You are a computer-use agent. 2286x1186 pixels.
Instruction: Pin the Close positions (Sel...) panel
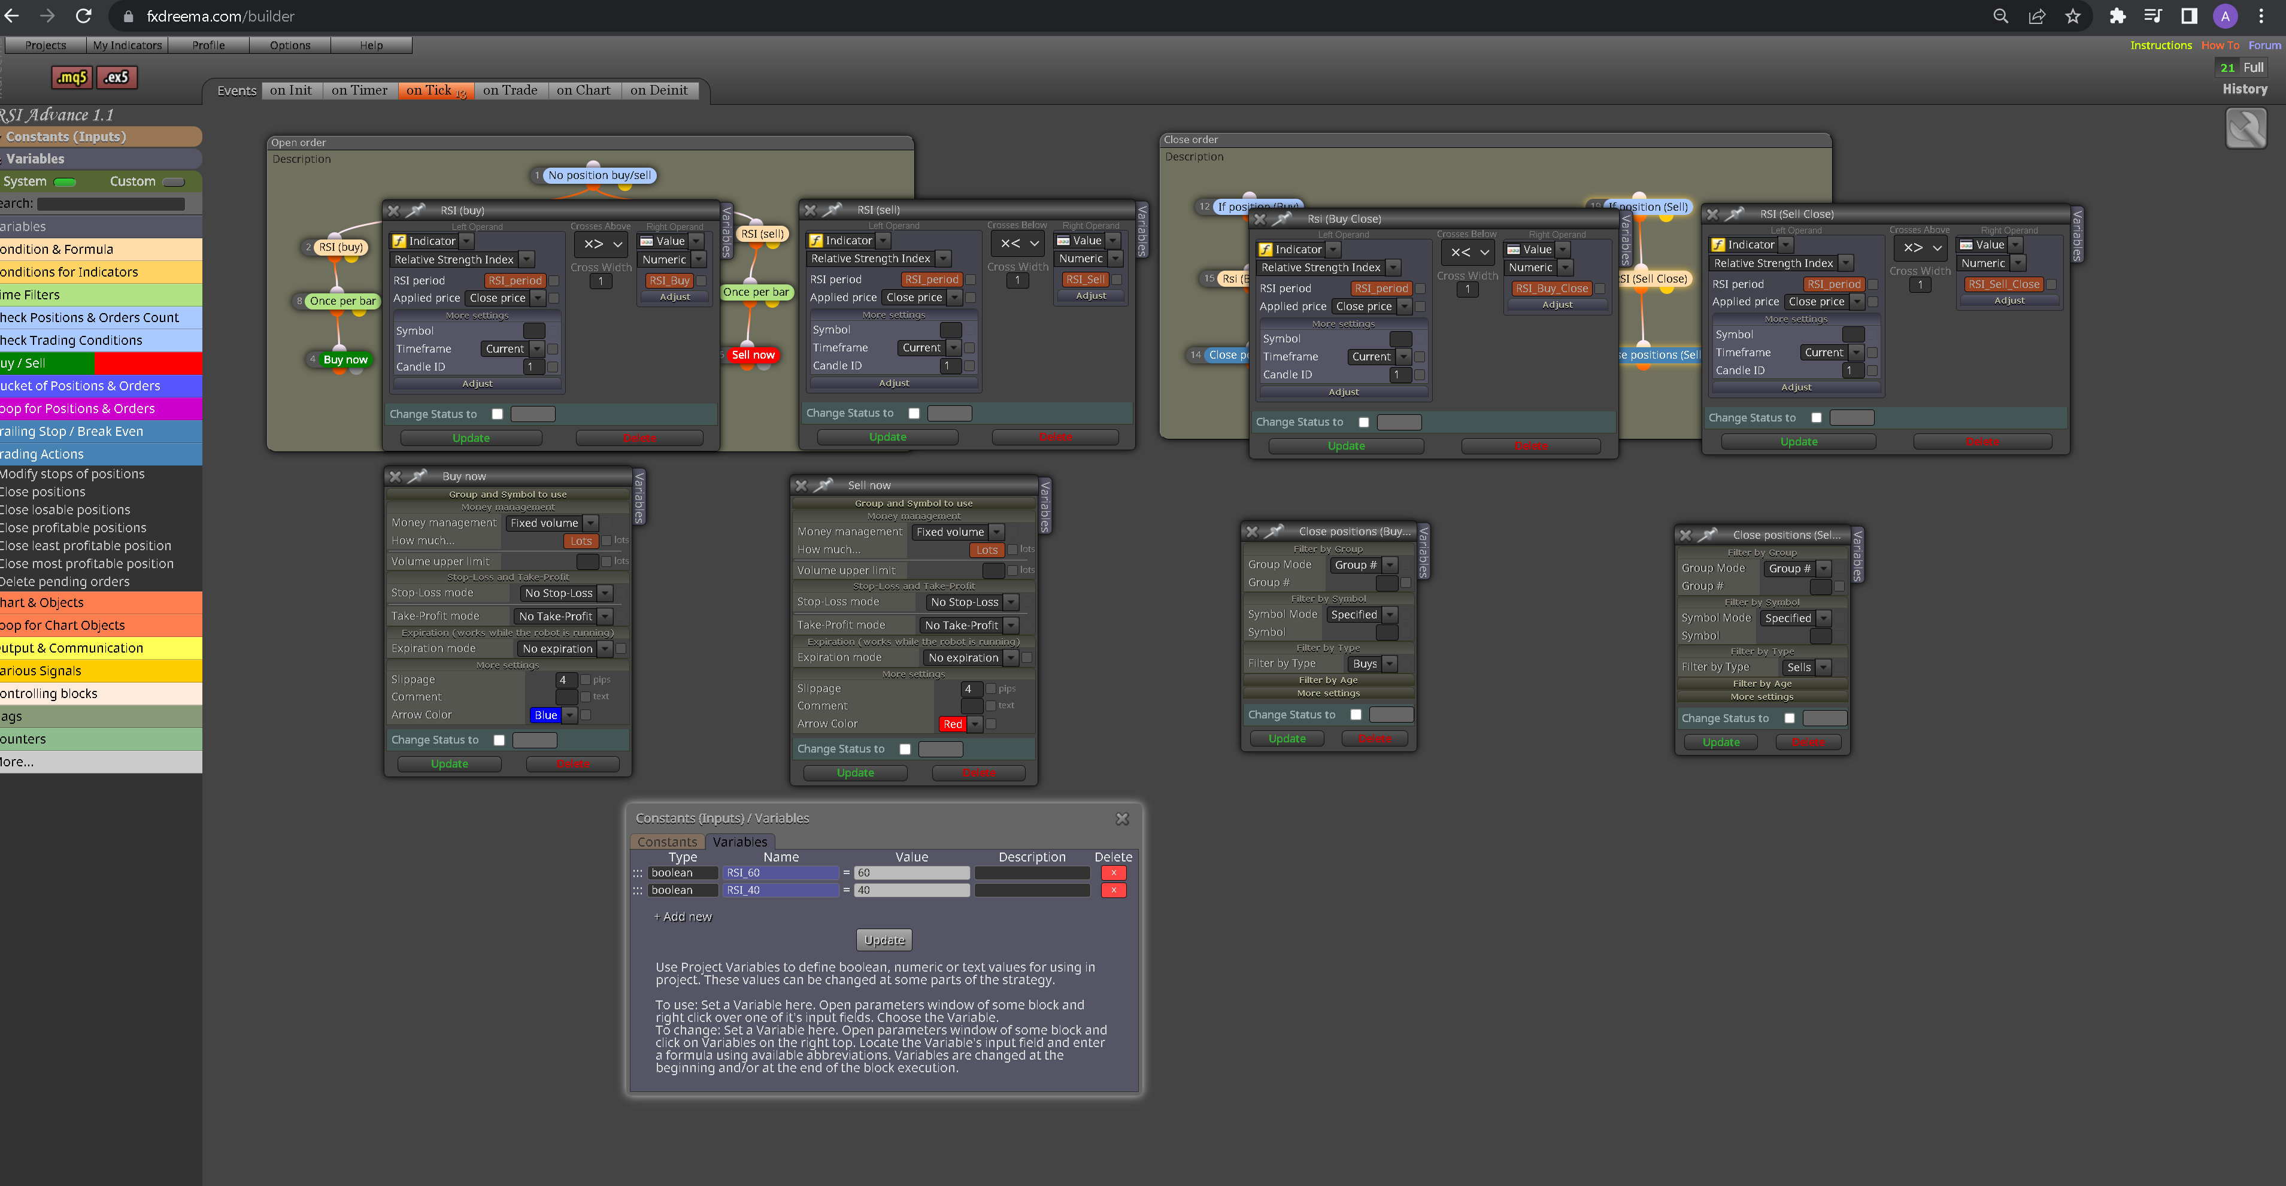click(1708, 535)
